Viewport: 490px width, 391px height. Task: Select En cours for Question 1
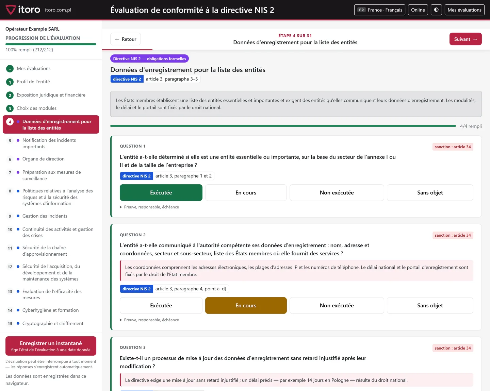(246, 193)
